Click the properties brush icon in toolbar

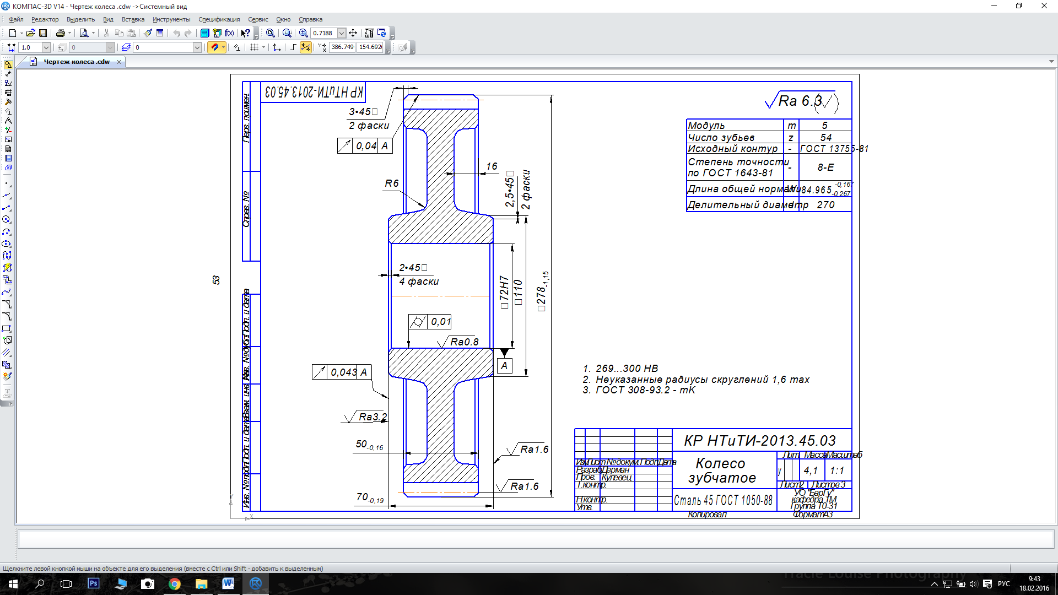pyautogui.click(x=148, y=33)
